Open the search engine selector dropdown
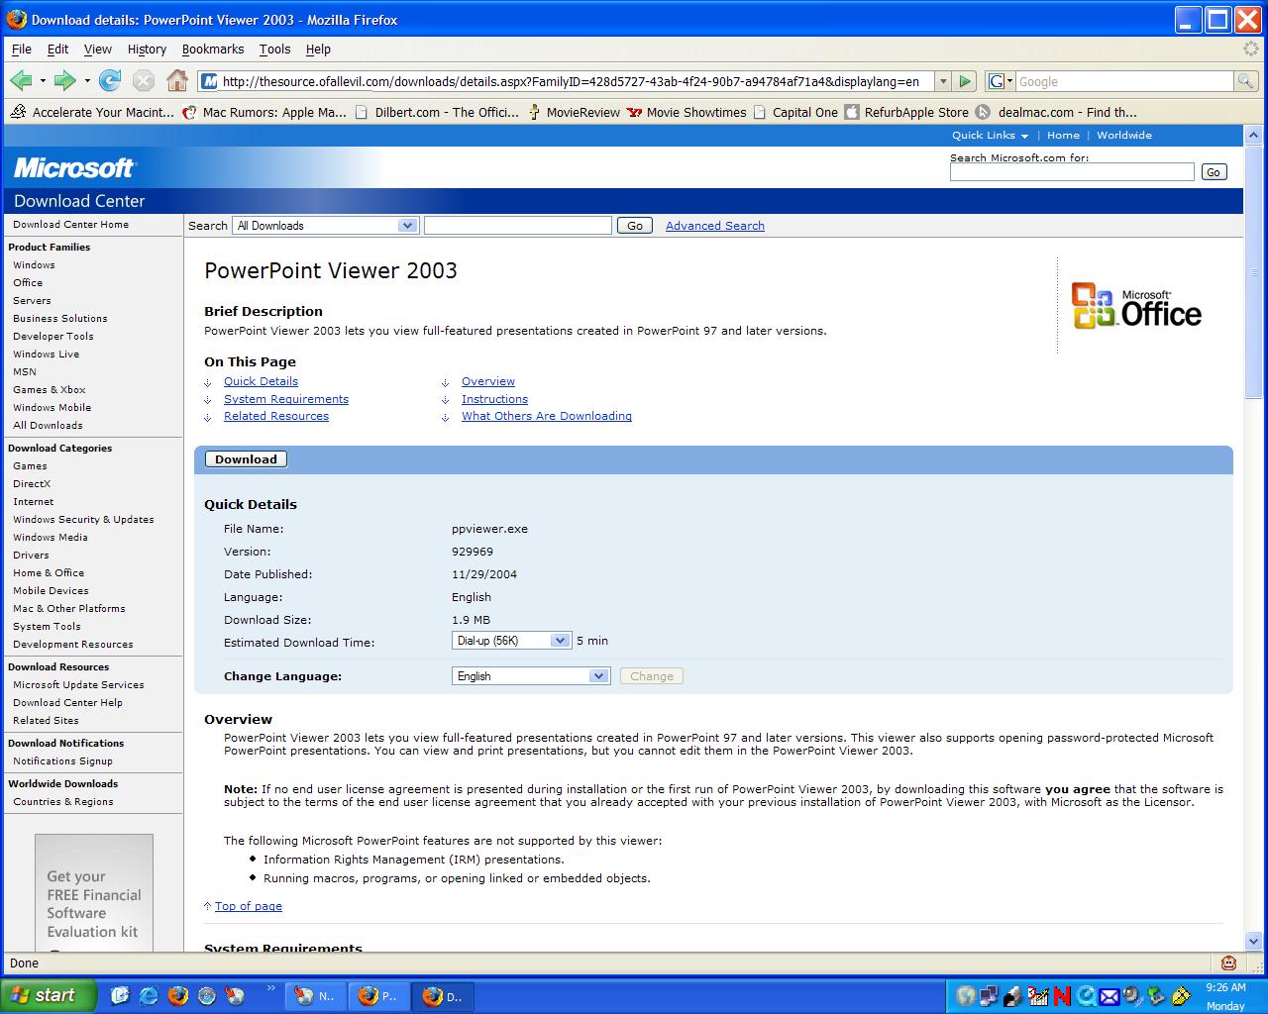1268x1014 pixels. pos(1001,81)
